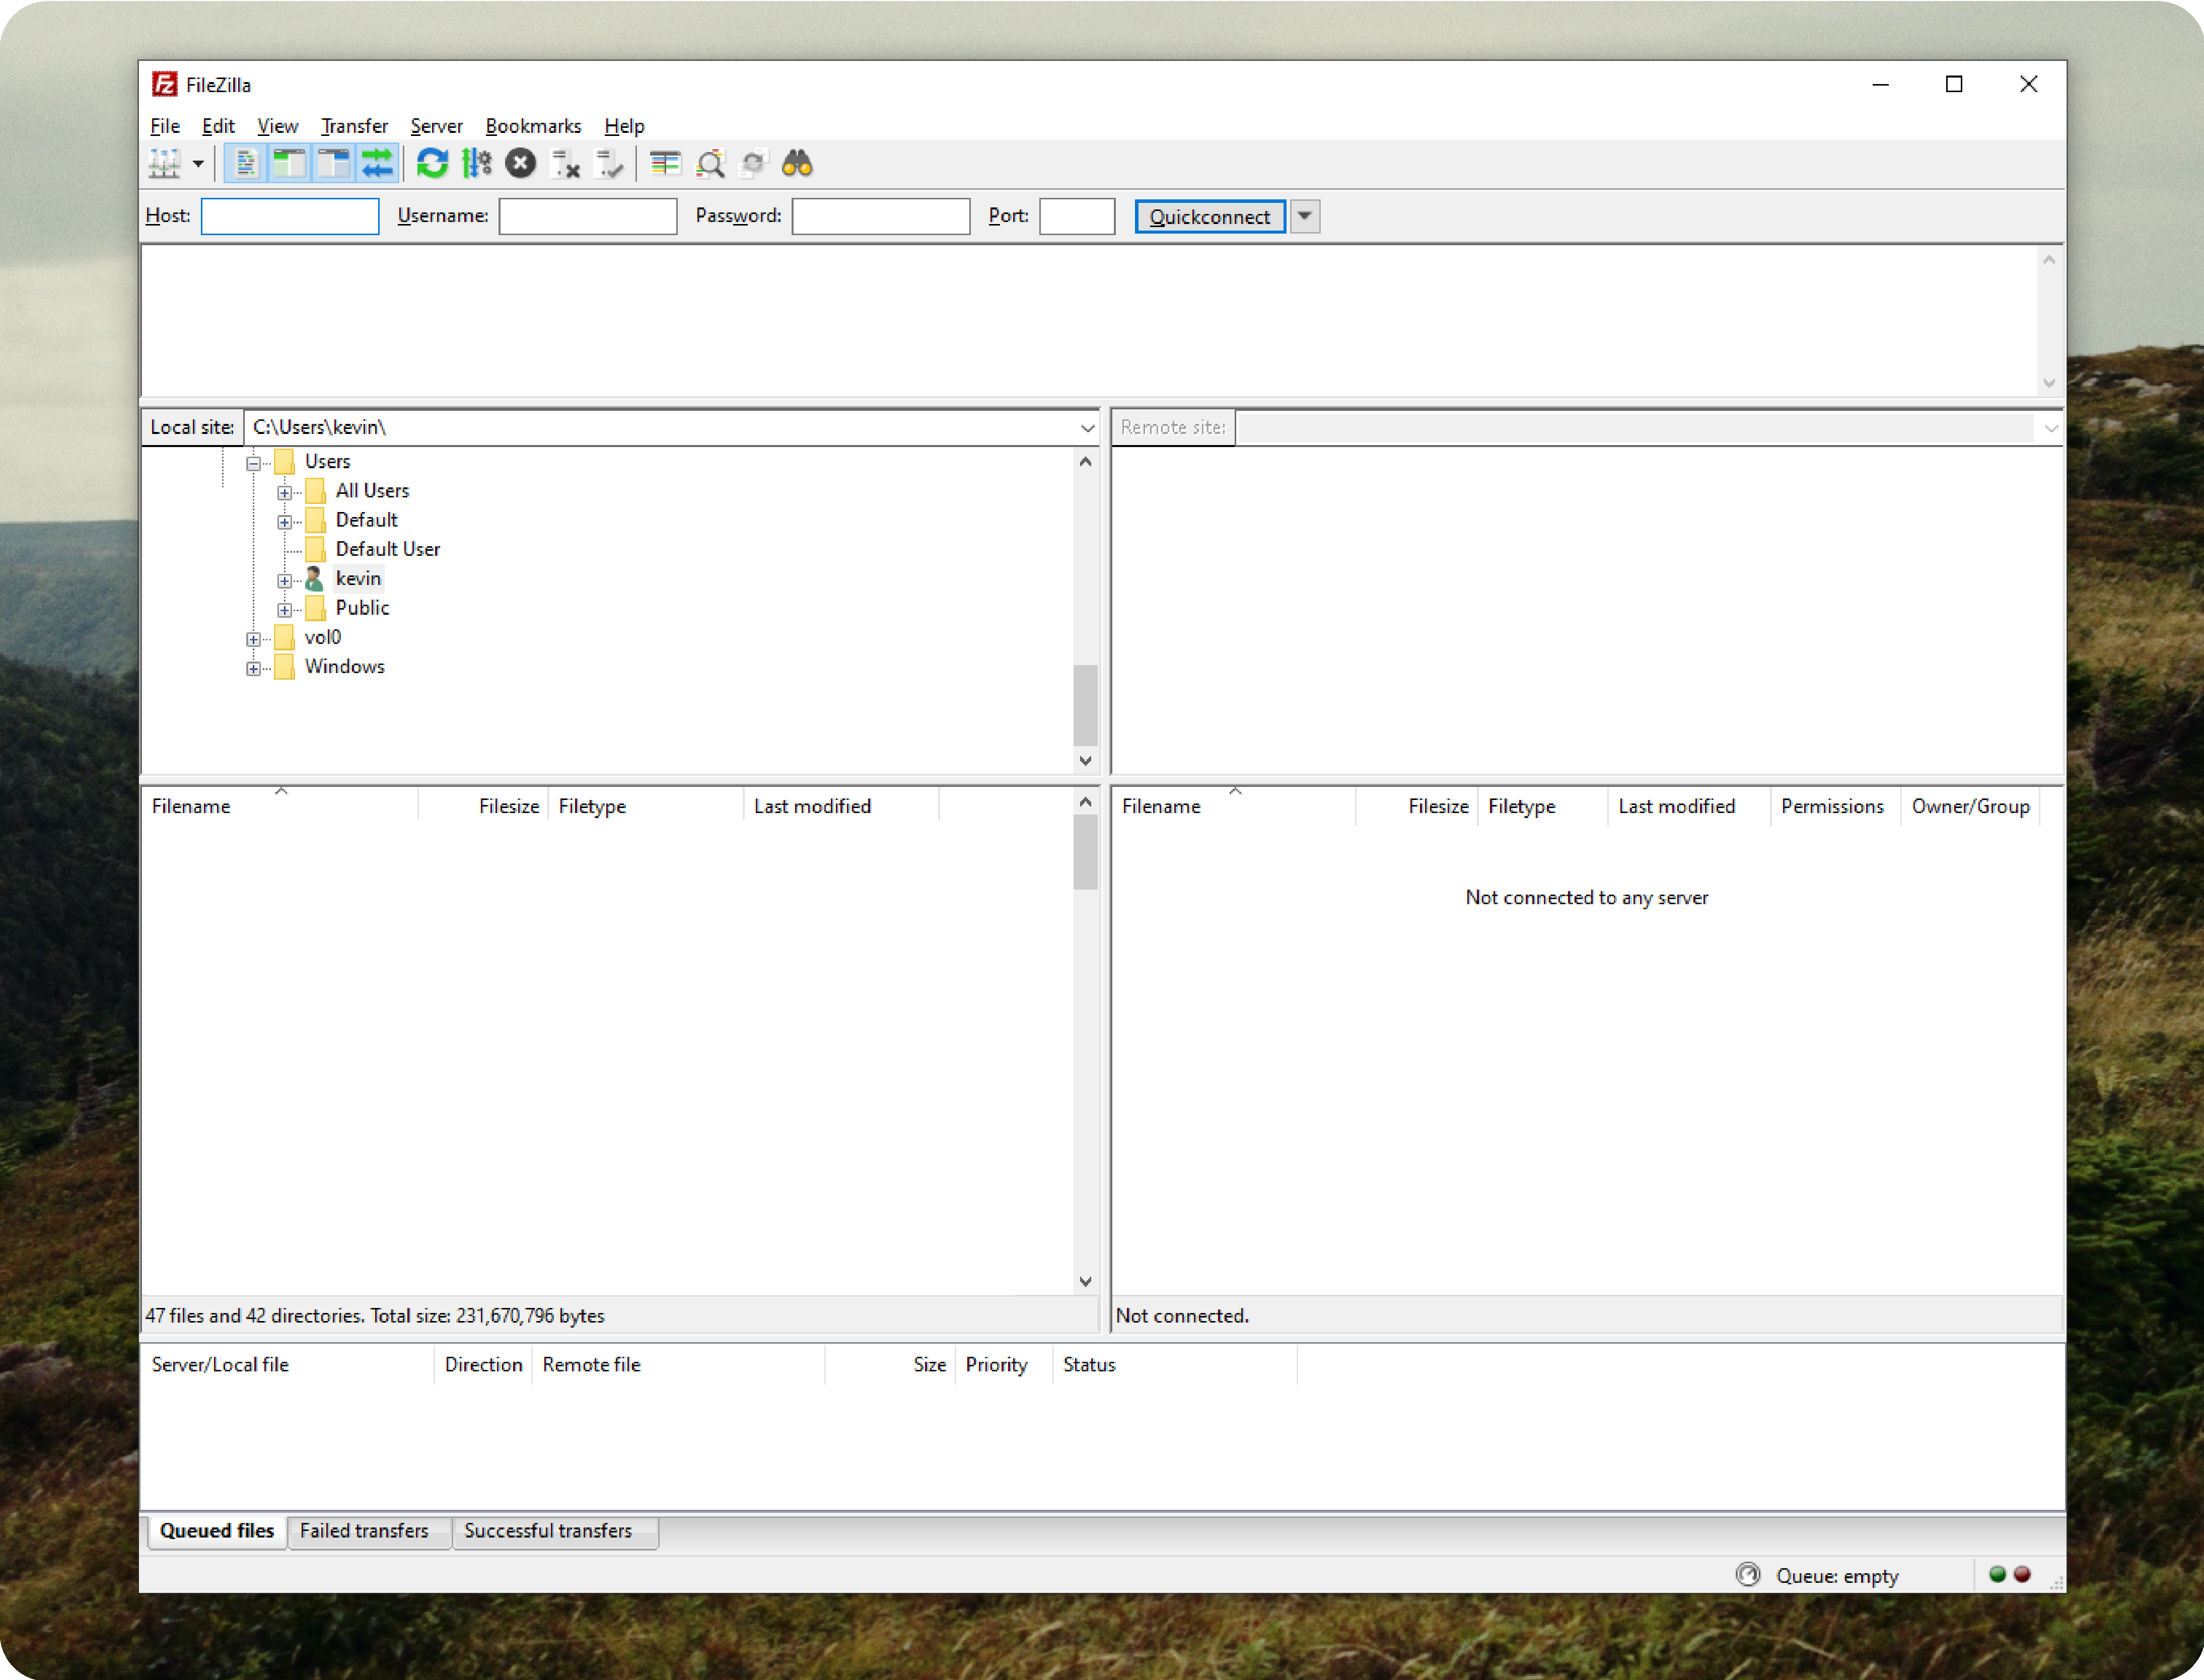2204x1680 pixels.
Task: Switch to the Queued files tab
Action: coord(217,1531)
